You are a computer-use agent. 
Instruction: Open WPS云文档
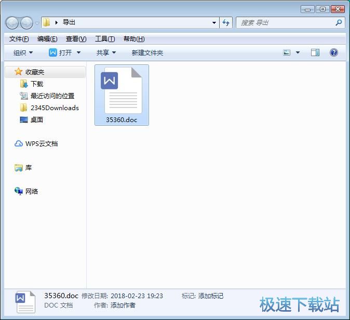(42, 143)
